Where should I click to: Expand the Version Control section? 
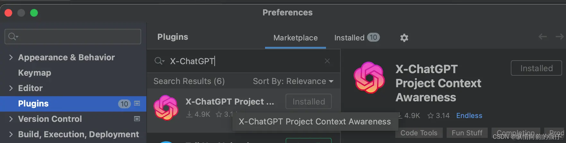click(11, 119)
